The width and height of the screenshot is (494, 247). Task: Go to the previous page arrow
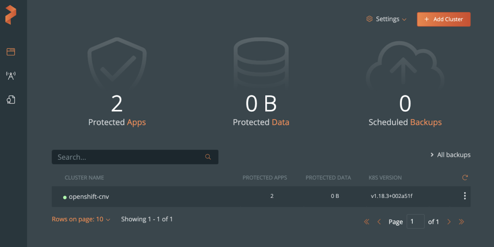point(379,222)
